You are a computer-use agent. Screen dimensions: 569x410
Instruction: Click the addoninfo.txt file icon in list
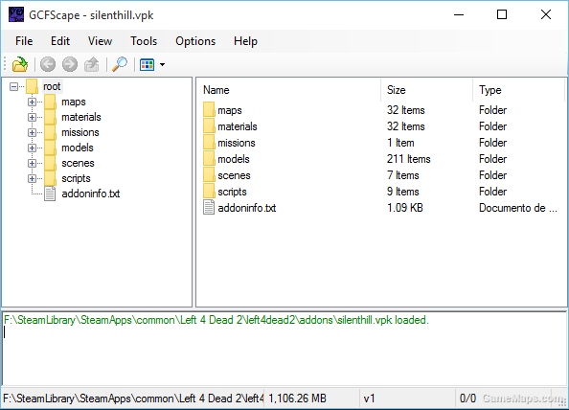click(209, 208)
